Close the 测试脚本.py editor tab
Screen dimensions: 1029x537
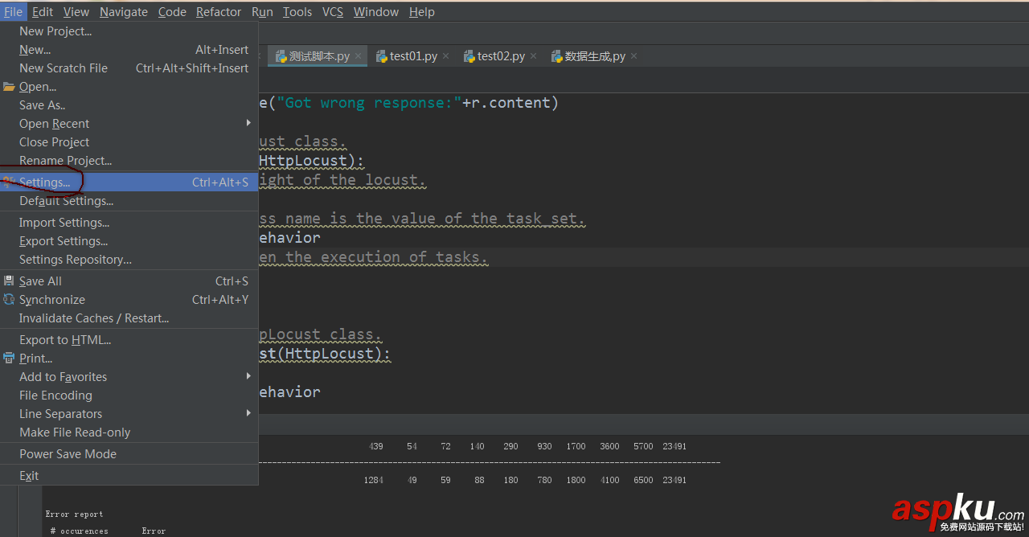[359, 56]
